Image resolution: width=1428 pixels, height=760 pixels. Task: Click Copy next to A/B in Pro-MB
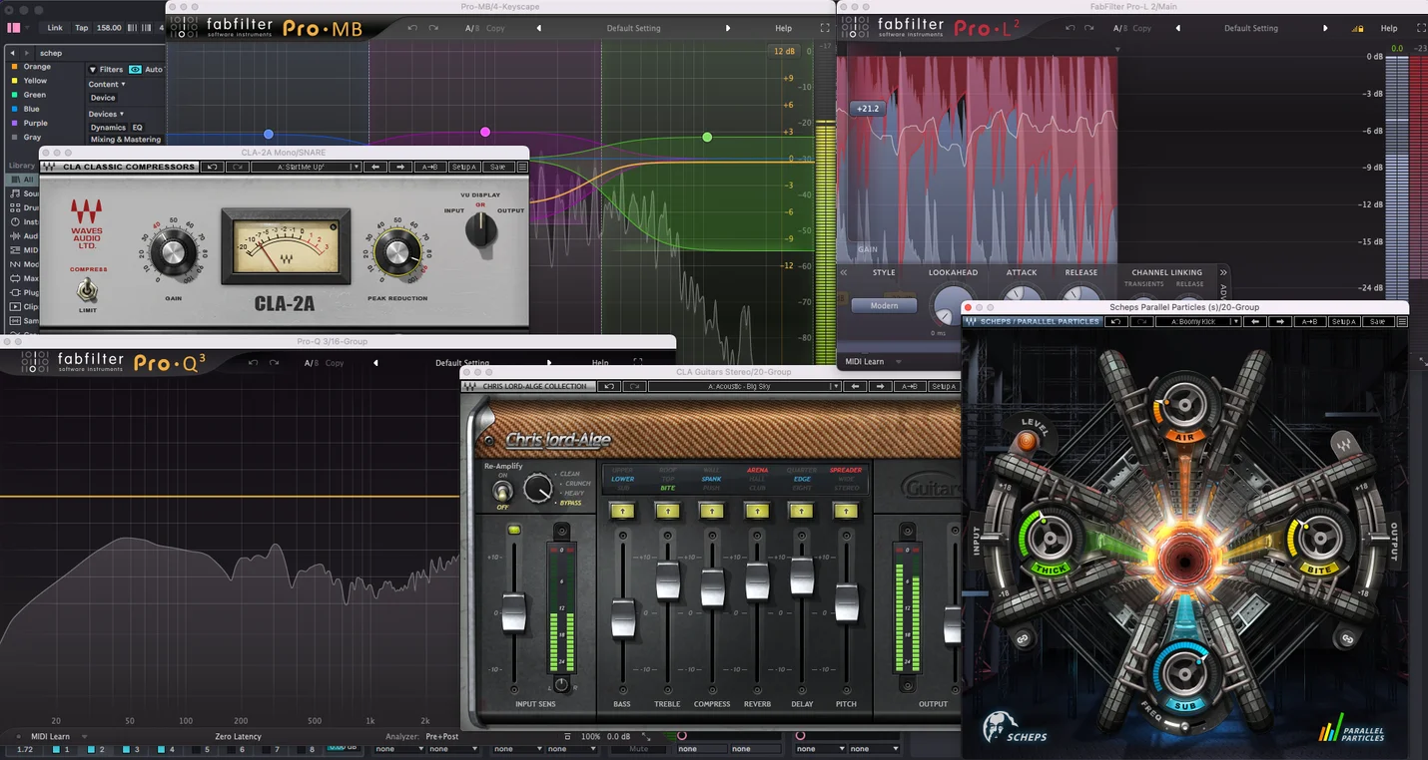pos(495,28)
